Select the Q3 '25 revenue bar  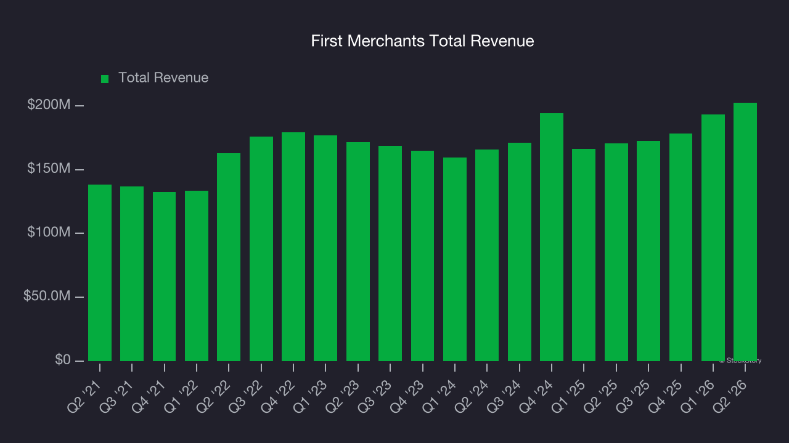coord(648,251)
